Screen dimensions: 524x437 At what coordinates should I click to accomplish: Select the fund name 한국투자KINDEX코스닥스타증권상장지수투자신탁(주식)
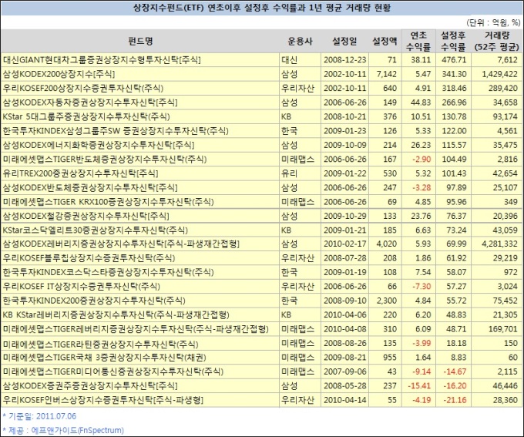pyautogui.click(x=109, y=272)
